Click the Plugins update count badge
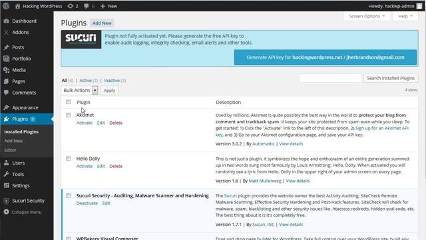This screenshot has width=426, height=240. (x=33, y=119)
